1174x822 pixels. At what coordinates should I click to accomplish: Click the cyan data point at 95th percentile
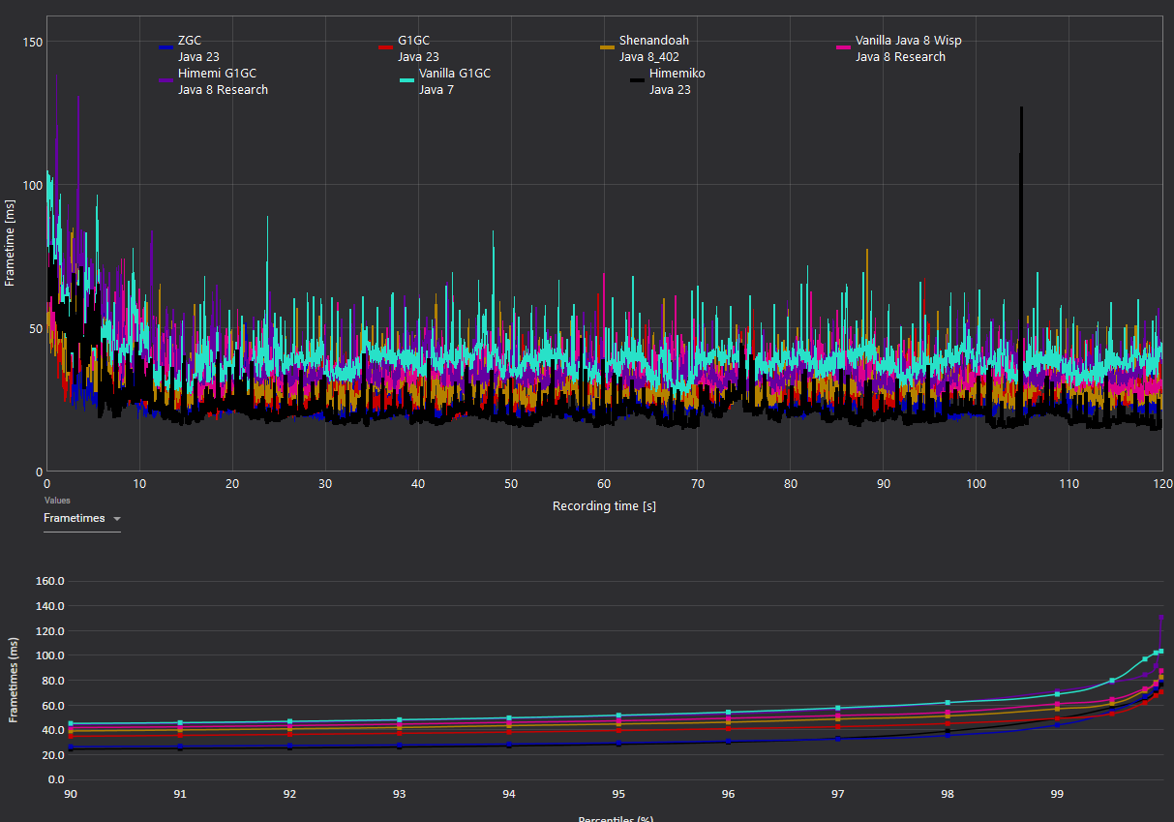[x=618, y=715]
